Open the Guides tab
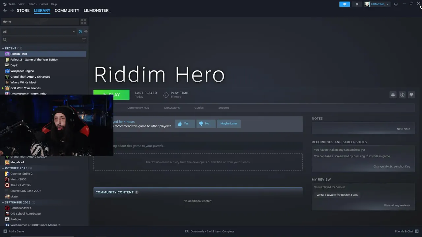The image size is (422, 237). [x=199, y=108]
